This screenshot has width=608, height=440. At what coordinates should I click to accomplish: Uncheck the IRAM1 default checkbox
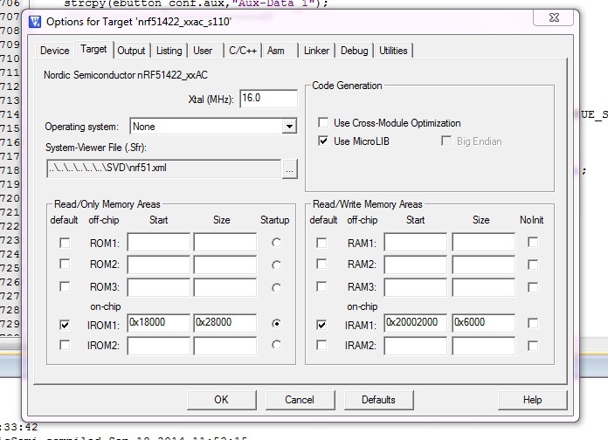[x=321, y=325]
